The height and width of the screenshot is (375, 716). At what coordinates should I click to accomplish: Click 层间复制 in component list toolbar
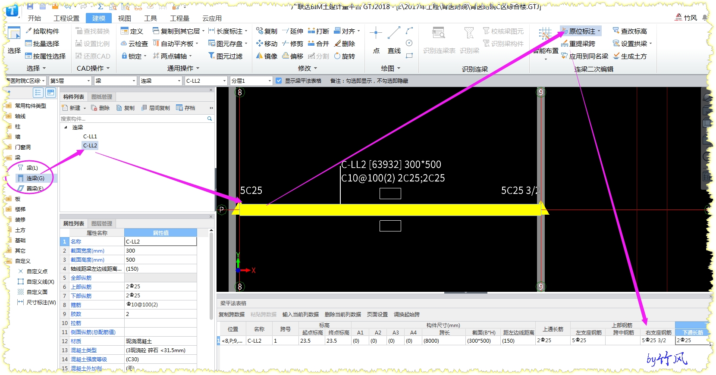(x=156, y=108)
